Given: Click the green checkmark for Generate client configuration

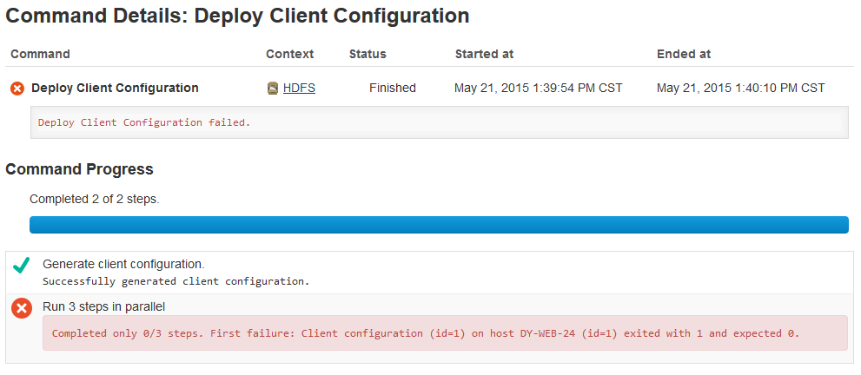Looking at the screenshot, I should pos(22,266).
